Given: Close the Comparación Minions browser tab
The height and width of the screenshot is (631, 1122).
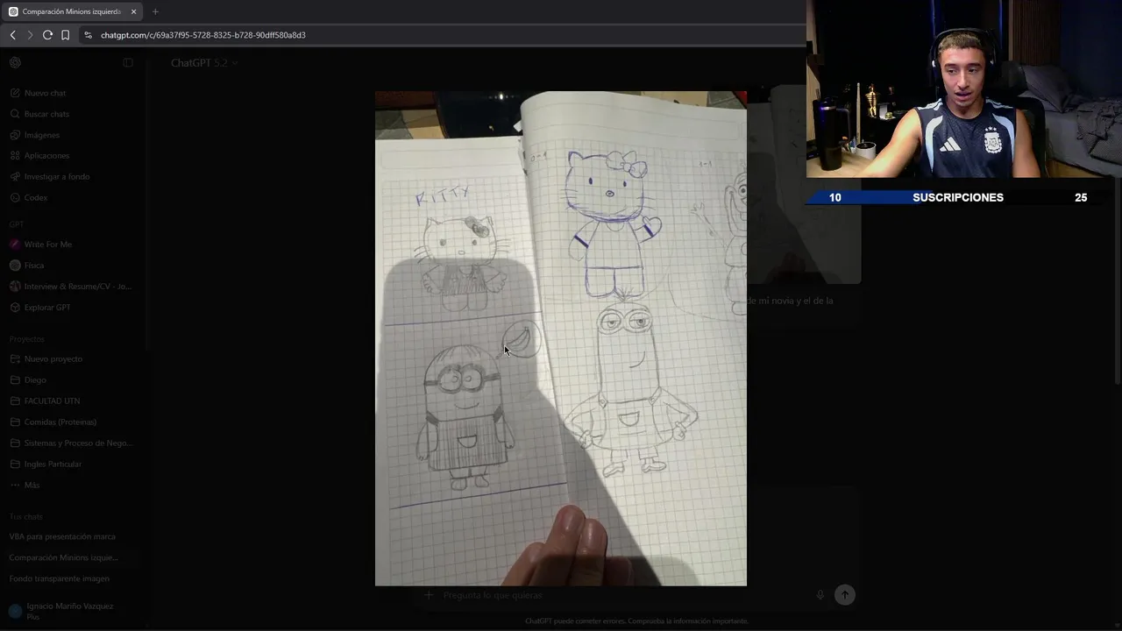Looking at the screenshot, I should click(x=133, y=11).
